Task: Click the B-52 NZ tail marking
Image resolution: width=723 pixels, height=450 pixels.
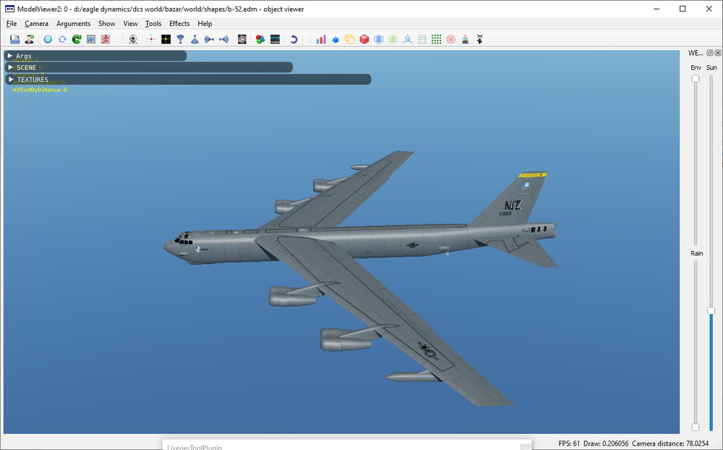Action: (513, 205)
